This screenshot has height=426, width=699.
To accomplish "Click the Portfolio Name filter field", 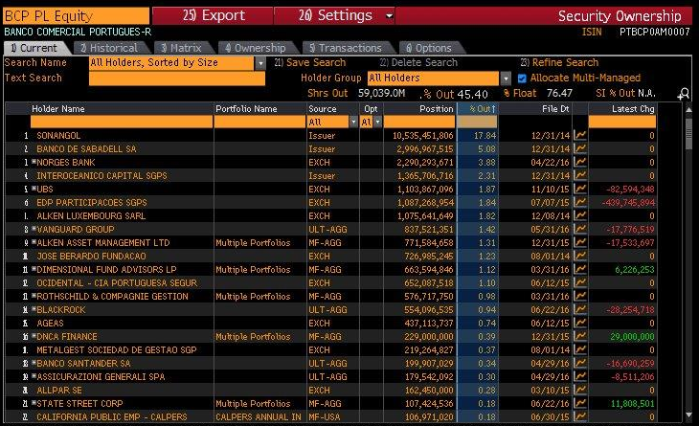I will pos(259,122).
